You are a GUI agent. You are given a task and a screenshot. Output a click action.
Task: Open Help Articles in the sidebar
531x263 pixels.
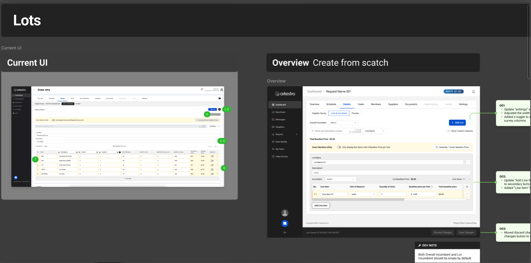tap(283, 156)
